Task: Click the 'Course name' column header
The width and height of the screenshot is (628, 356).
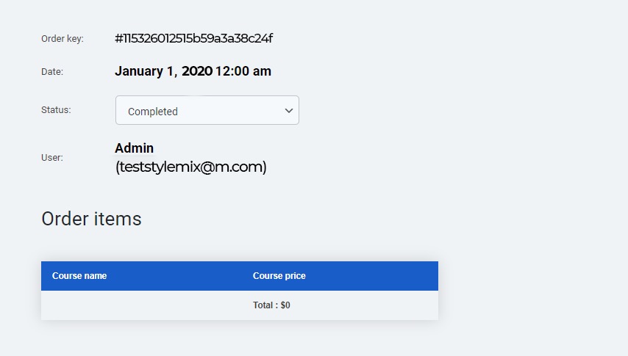Action: (79, 276)
